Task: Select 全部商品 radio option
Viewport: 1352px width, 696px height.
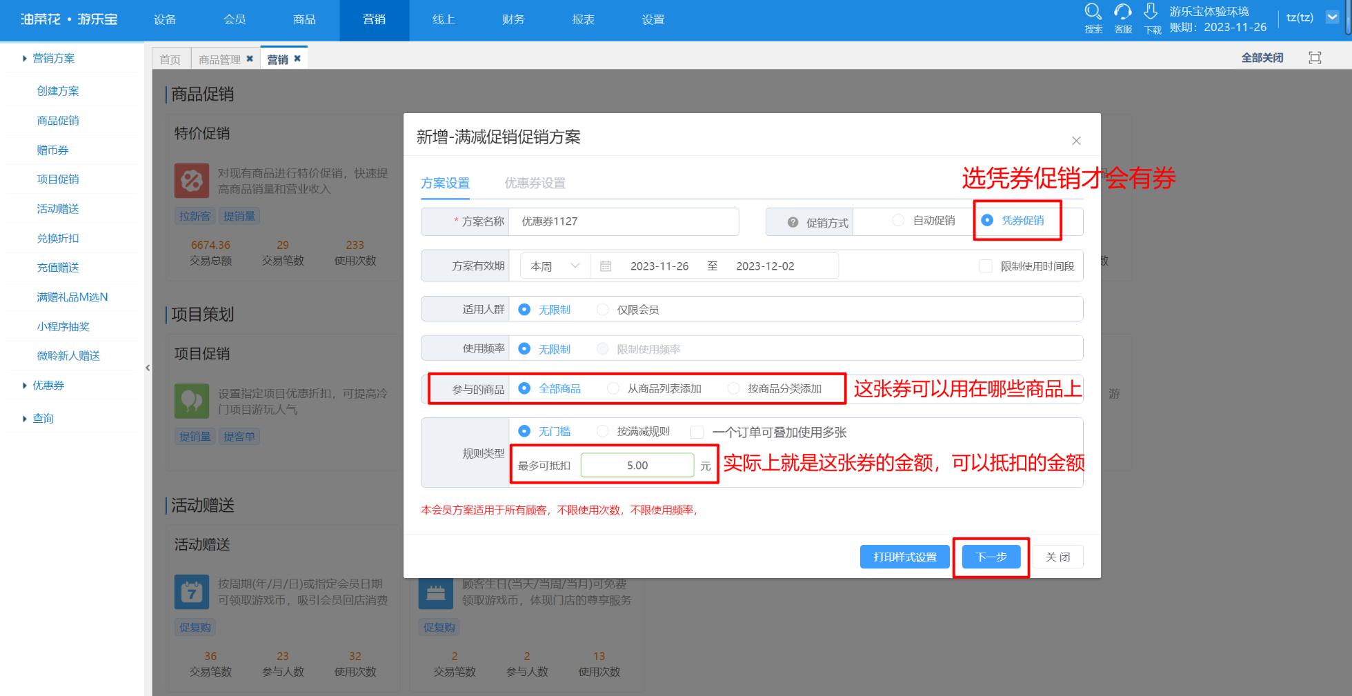Action: tap(524, 388)
